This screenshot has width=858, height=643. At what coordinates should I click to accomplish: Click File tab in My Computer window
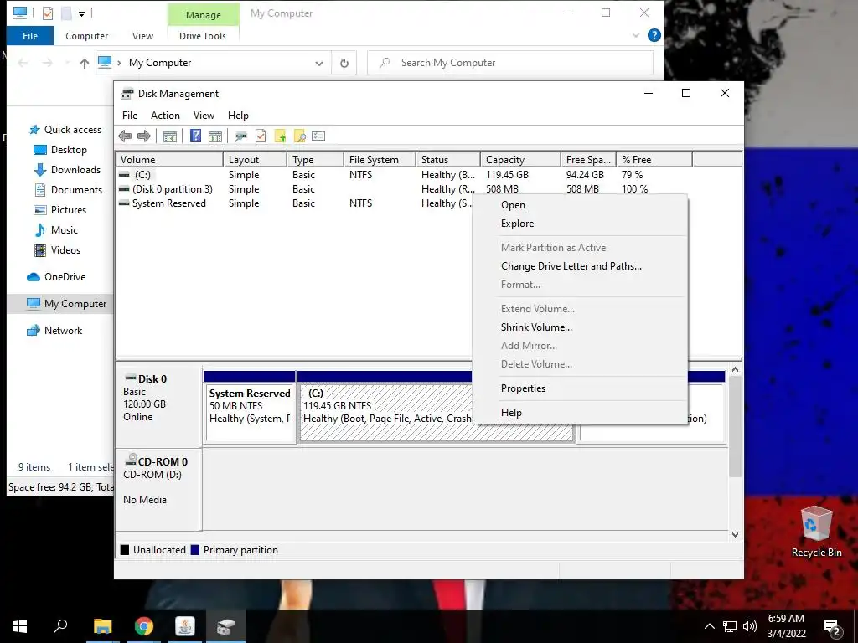click(x=30, y=36)
